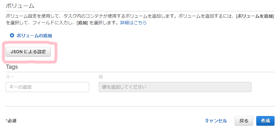Click the blue plus icon for adding volume
This screenshot has width=279, height=128.
pyautogui.click(x=12, y=36)
